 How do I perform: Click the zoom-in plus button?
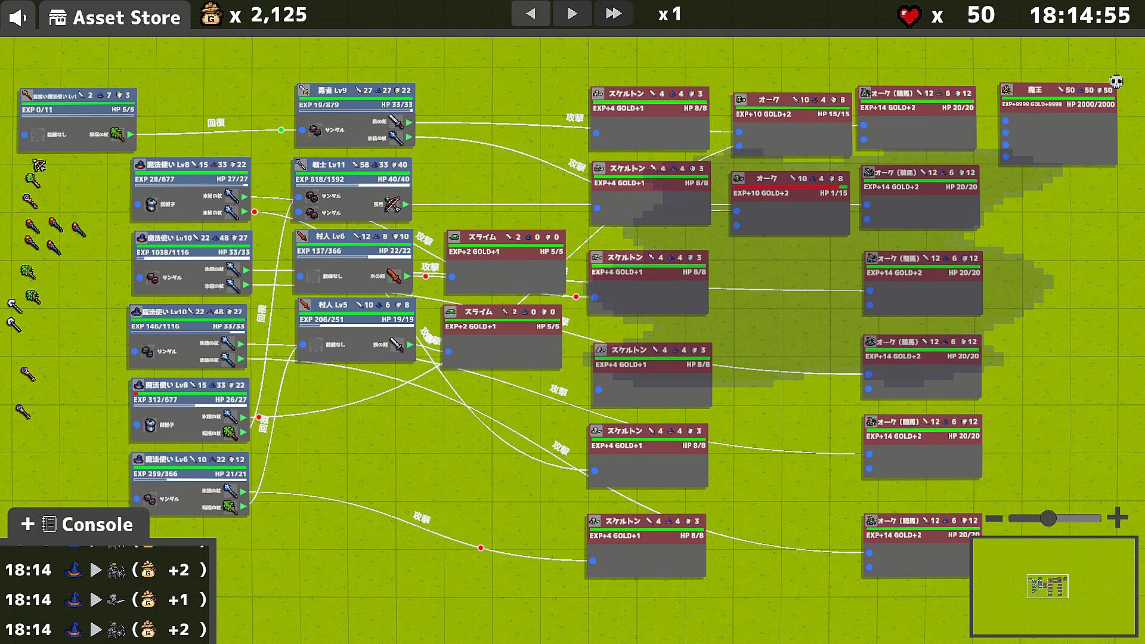coord(1117,518)
